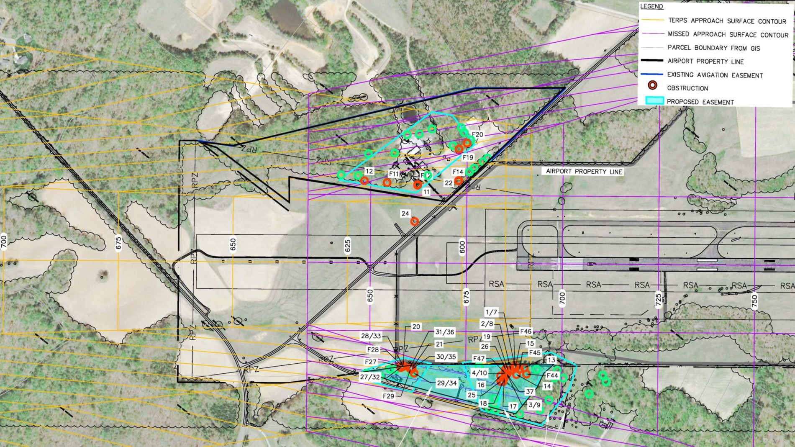Select the 28/33 callout label
Viewport: 795px width, 447px height.
[371, 336]
